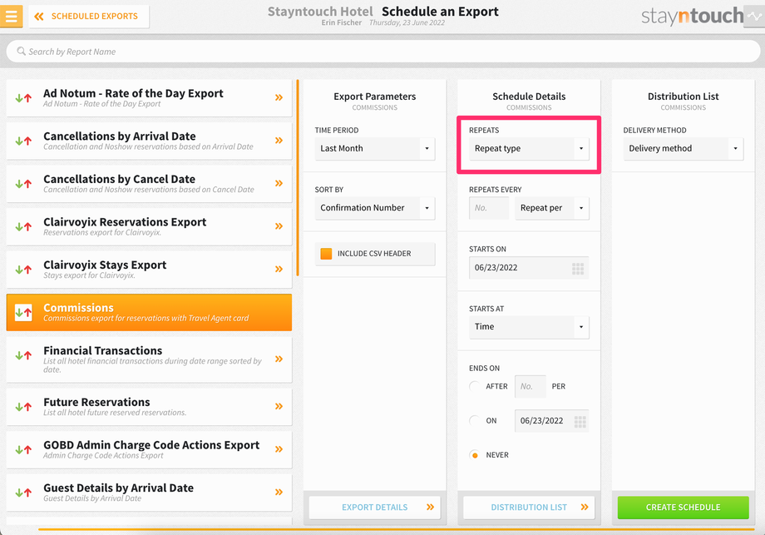Click the After No. number field
The height and width of the screenshot is (535, 765).
click(x=531, y=387)
